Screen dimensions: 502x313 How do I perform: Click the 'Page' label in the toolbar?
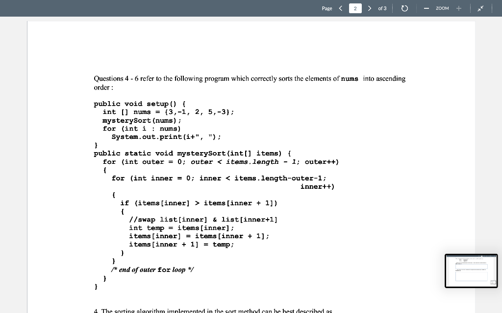(x=327, y=8)
